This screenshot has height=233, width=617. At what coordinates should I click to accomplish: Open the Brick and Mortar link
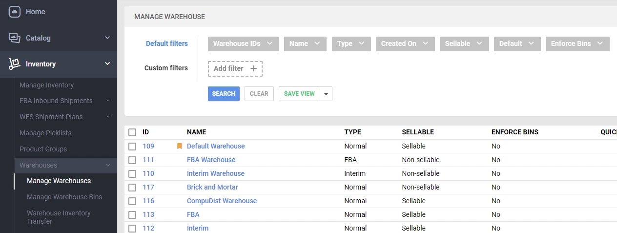click(x=212, y=187)
